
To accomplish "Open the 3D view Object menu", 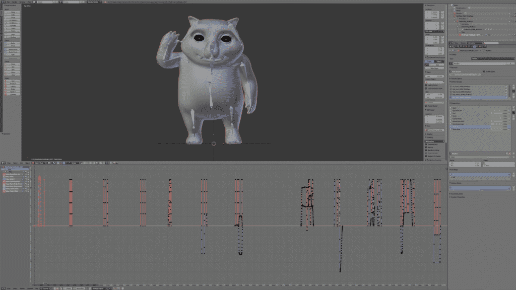I will (x=28, y=163).
